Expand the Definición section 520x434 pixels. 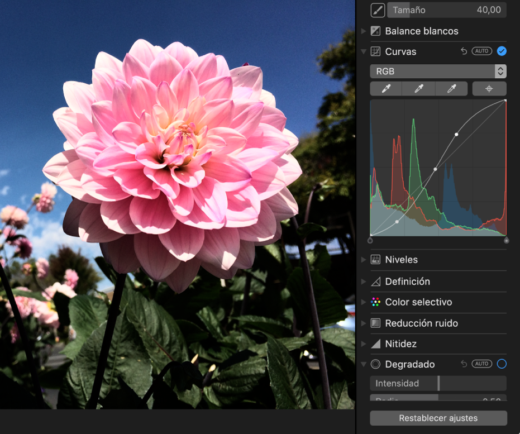pos(364,282)
